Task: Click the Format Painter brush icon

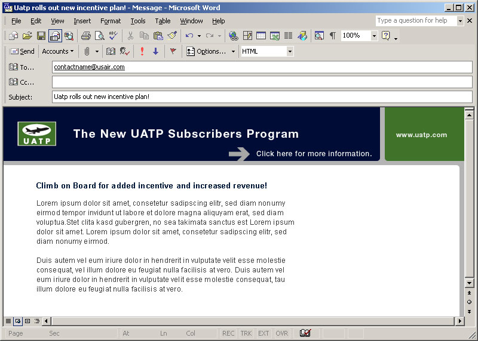Action: [172, 36]
